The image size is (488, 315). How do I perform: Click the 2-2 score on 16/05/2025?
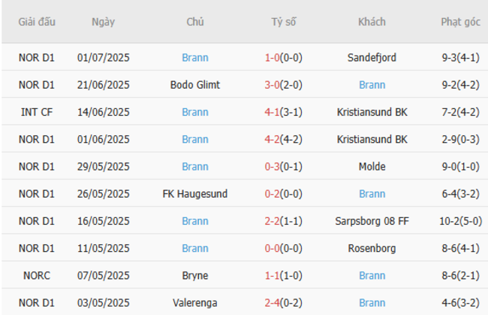[283, 221]
